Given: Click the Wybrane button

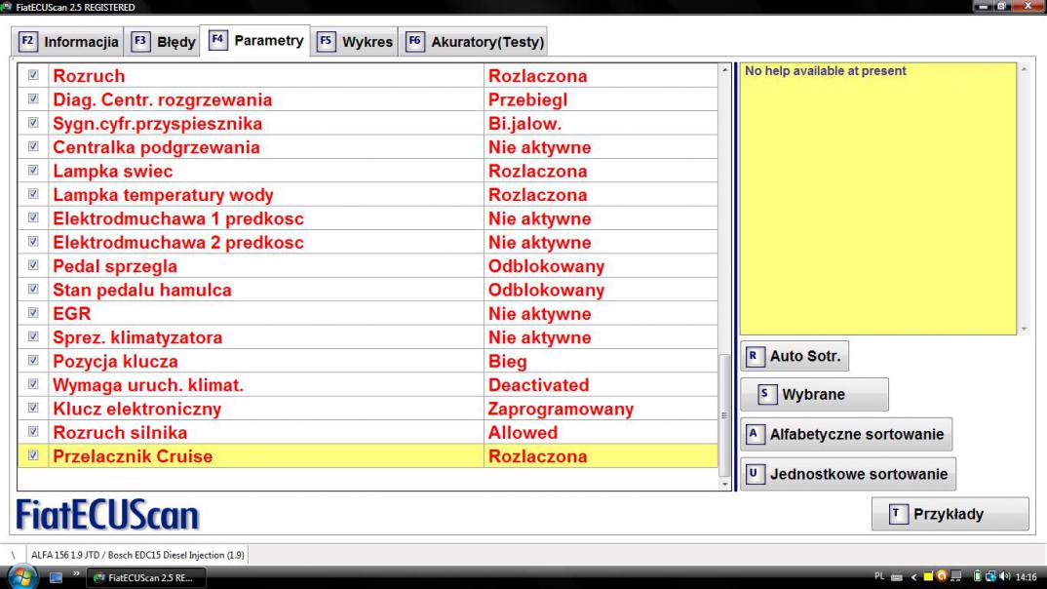Looking at the screenshot, I should (814, 394).
